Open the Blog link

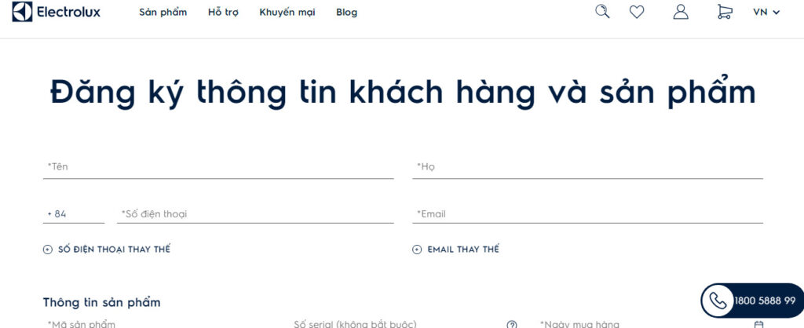(x=346, y=12)
